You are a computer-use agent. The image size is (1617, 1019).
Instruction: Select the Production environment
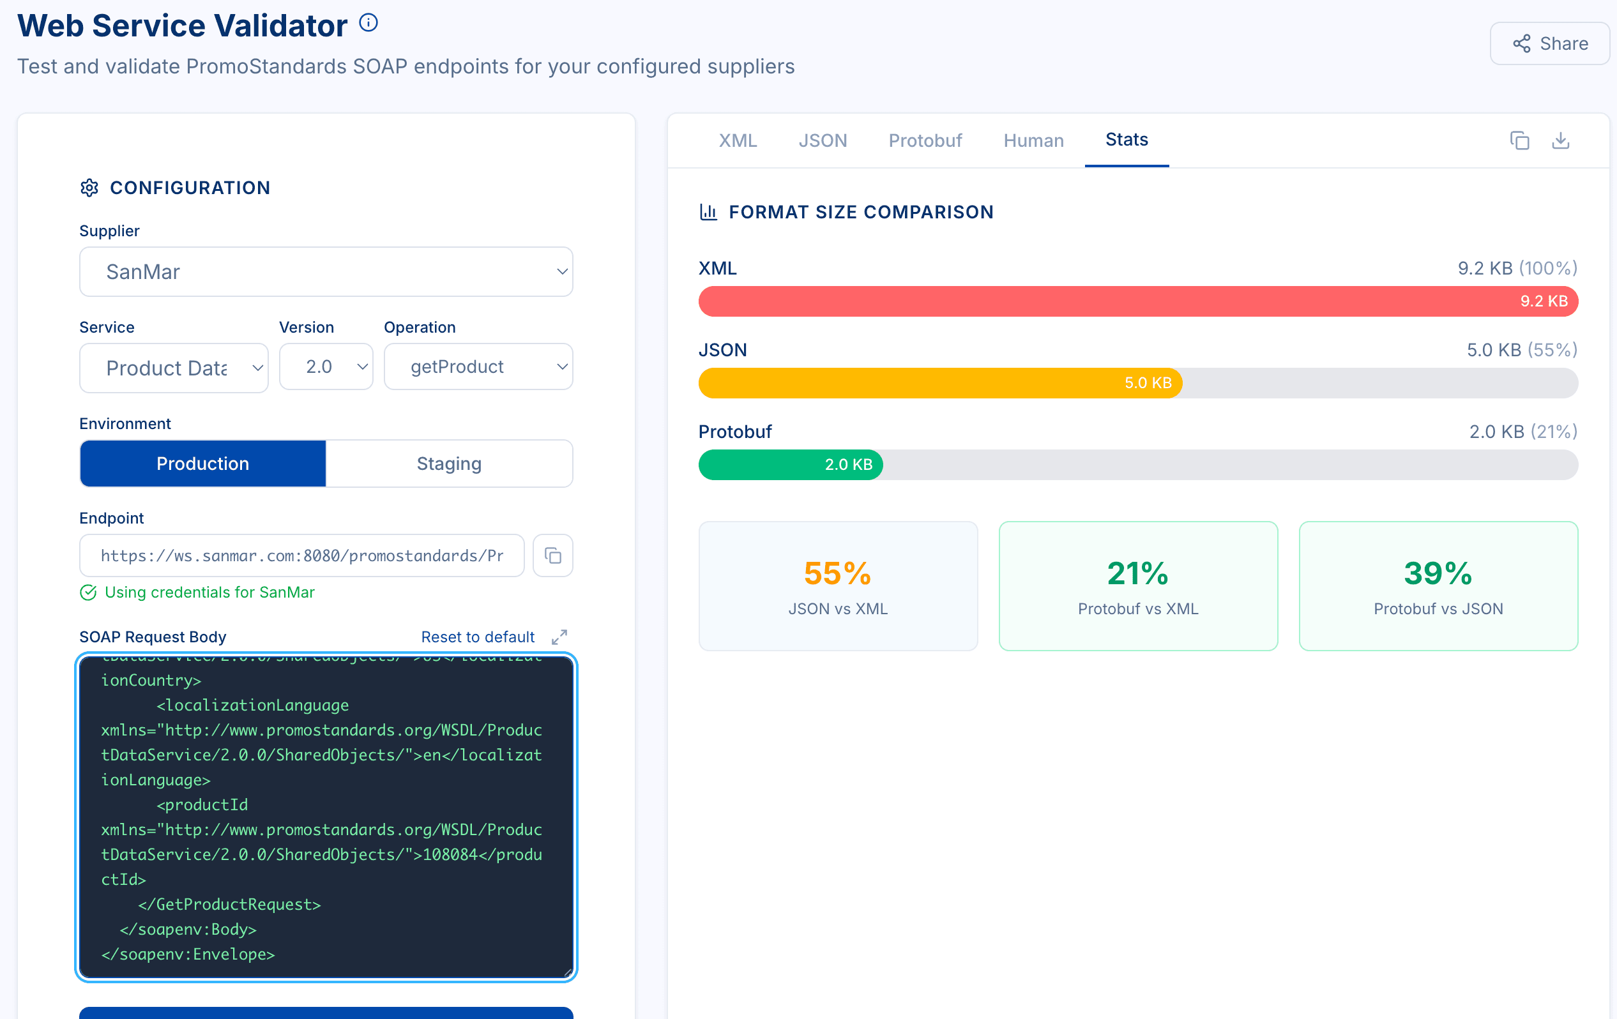point(203,463)
